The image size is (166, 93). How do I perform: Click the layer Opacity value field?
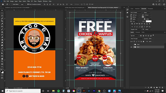coord(150,39)
